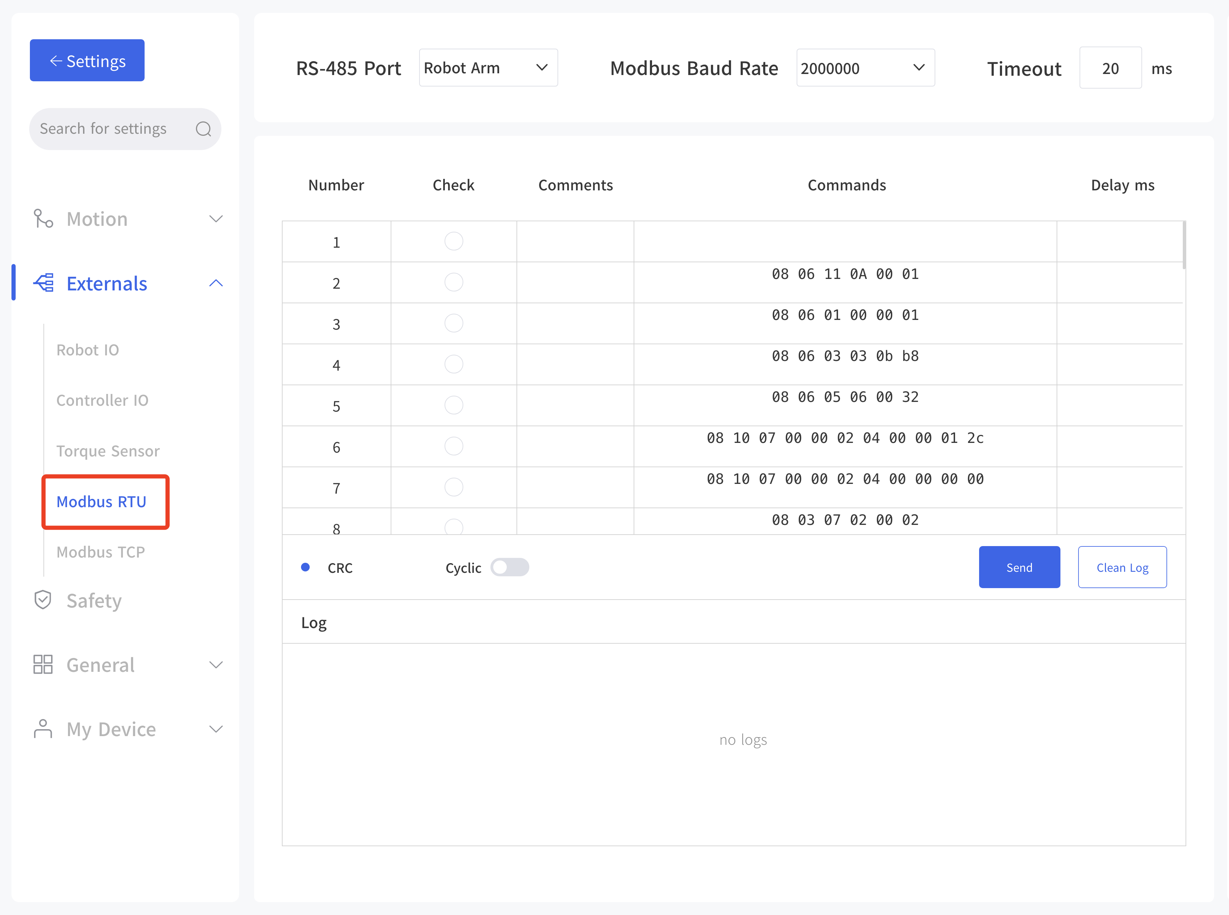Click the Safety shield icon
The height and width of the screenshot is (915, 1229).
point(43,600)
